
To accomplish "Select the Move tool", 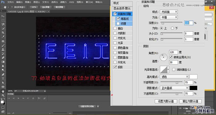I will [3, 16].
